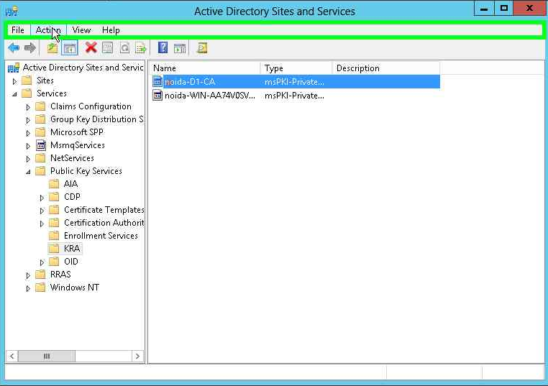Expand the MsmqServices node
Viewport: 548px width, 386px height.
point(28,146)
